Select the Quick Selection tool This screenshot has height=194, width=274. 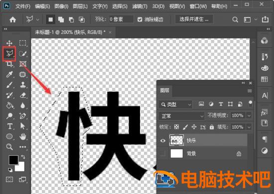click(23, 53)
